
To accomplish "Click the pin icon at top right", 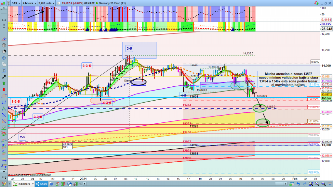I will click(x=315, y=3).
